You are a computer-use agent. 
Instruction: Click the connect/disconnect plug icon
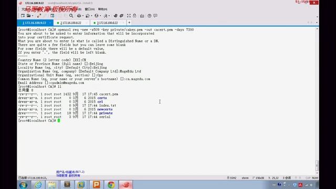[39, 16]
